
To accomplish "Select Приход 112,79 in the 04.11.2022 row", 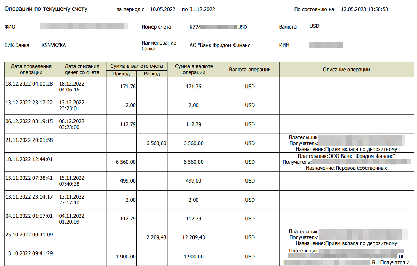I will coord(128,219).
